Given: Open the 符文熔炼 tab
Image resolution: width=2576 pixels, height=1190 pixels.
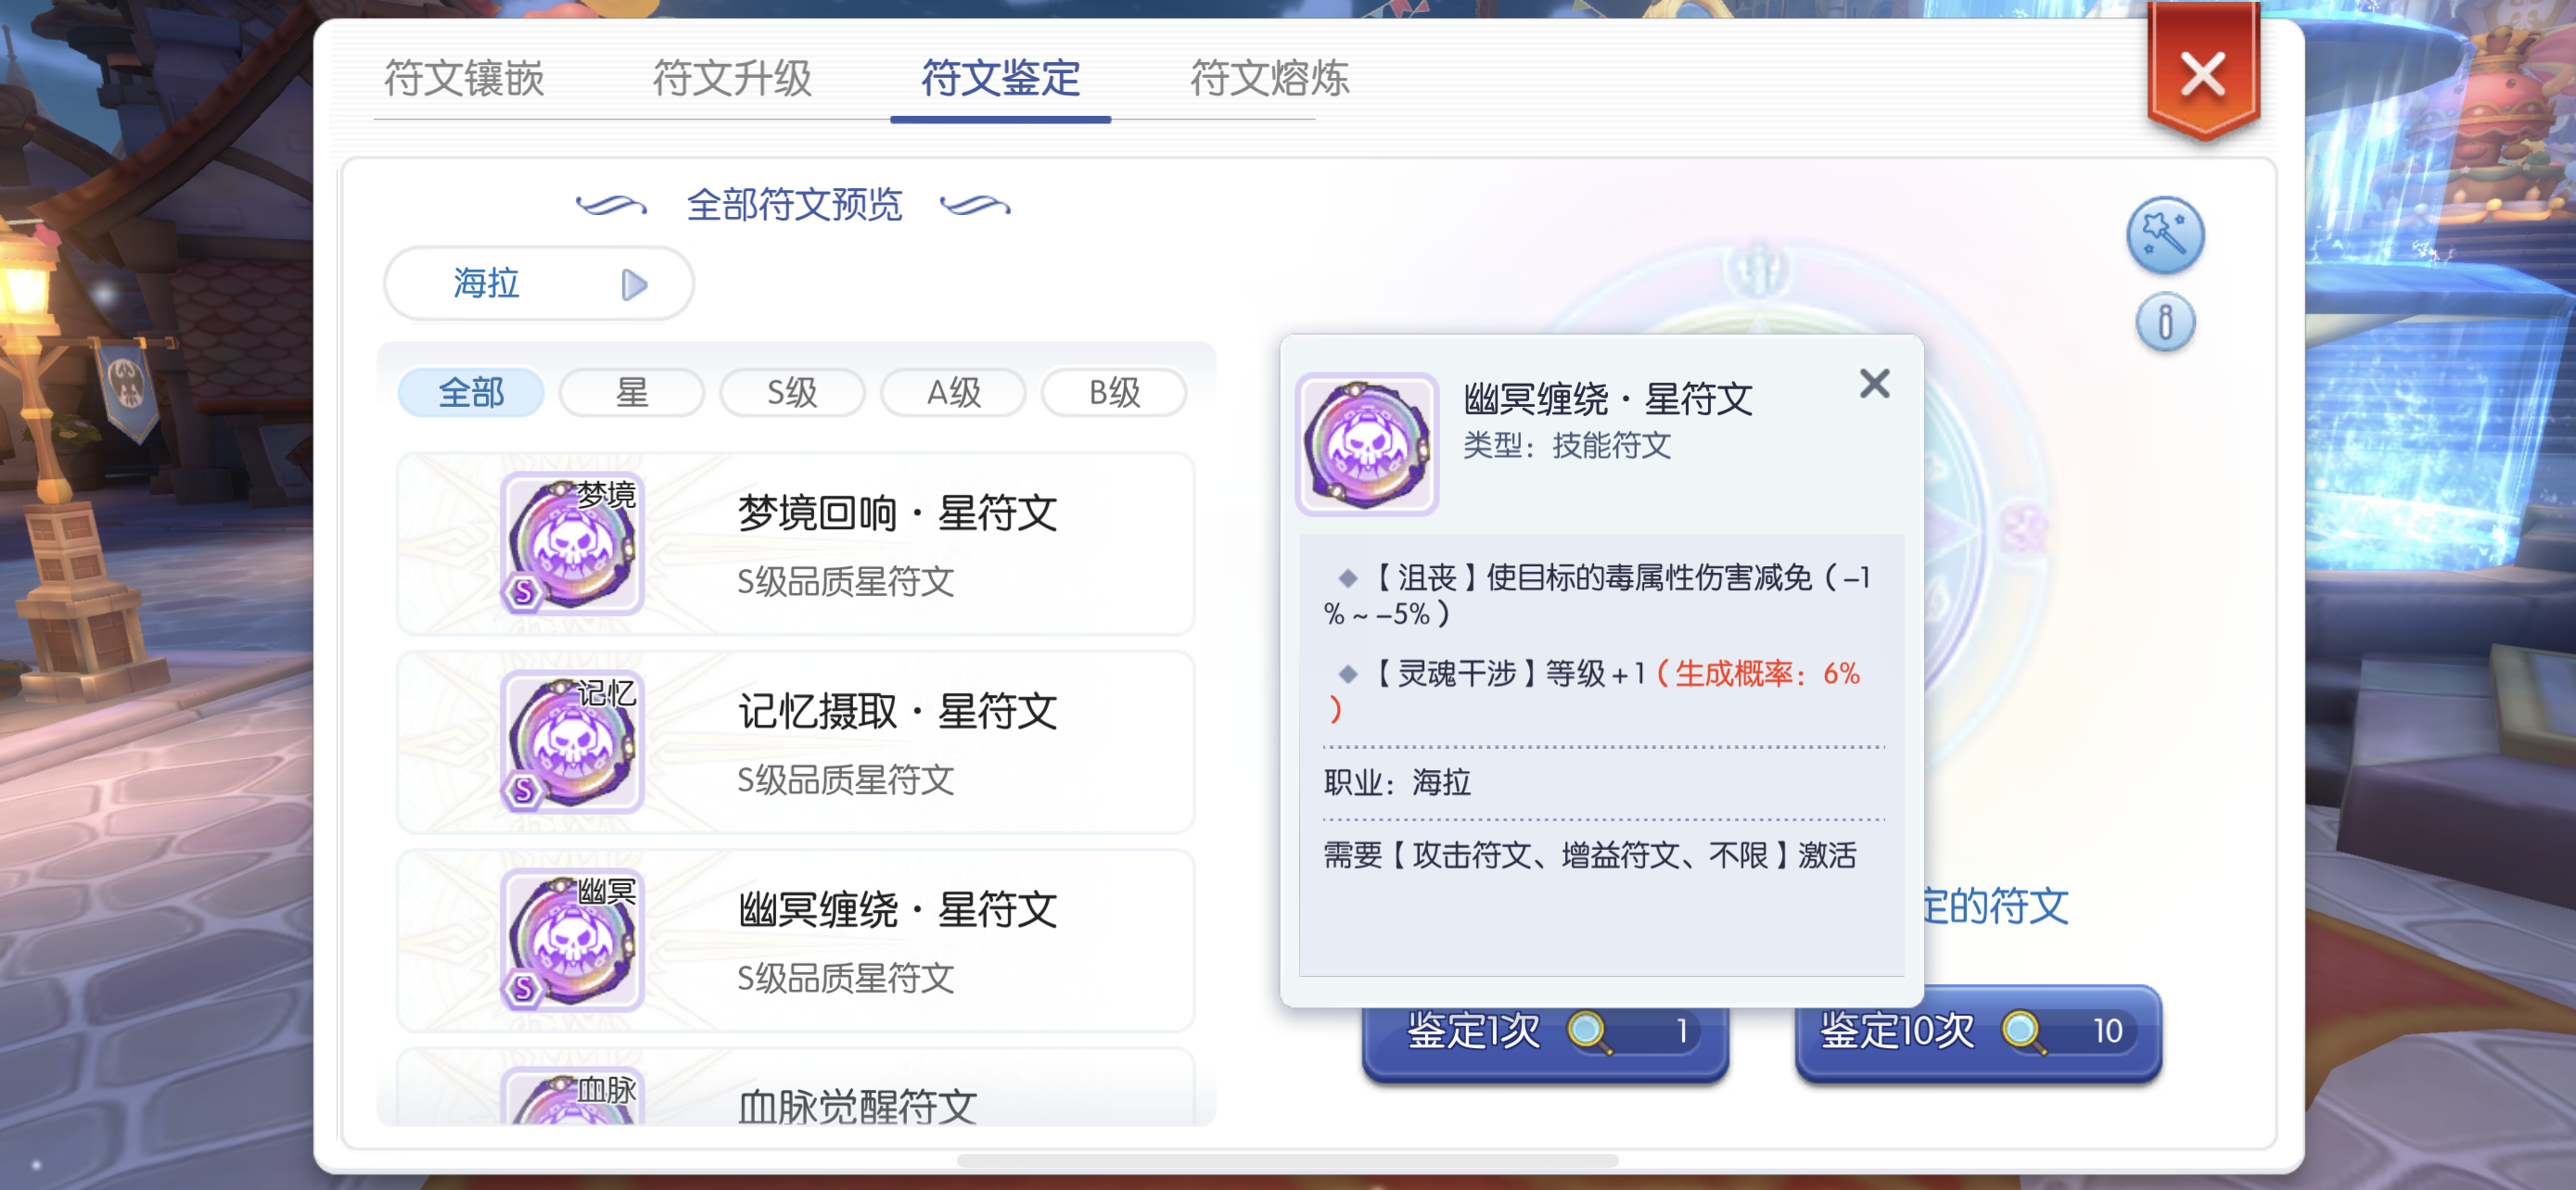Looking at the screenshot, I should point(1269,78).
